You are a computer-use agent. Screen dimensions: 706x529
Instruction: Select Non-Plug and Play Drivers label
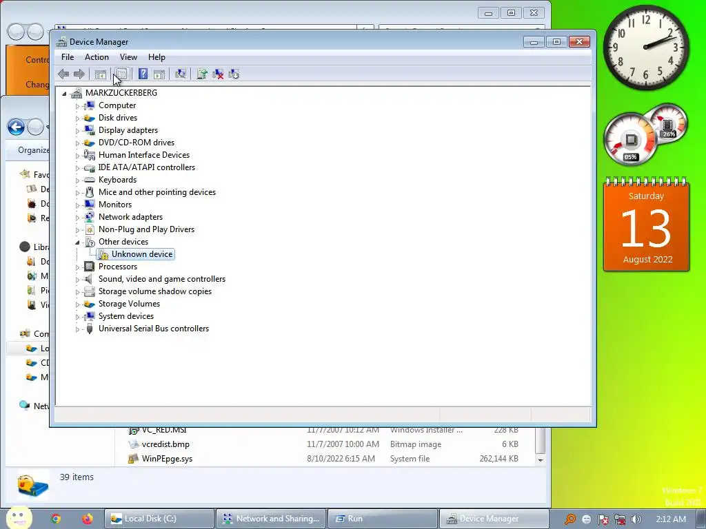pos(147,229)
